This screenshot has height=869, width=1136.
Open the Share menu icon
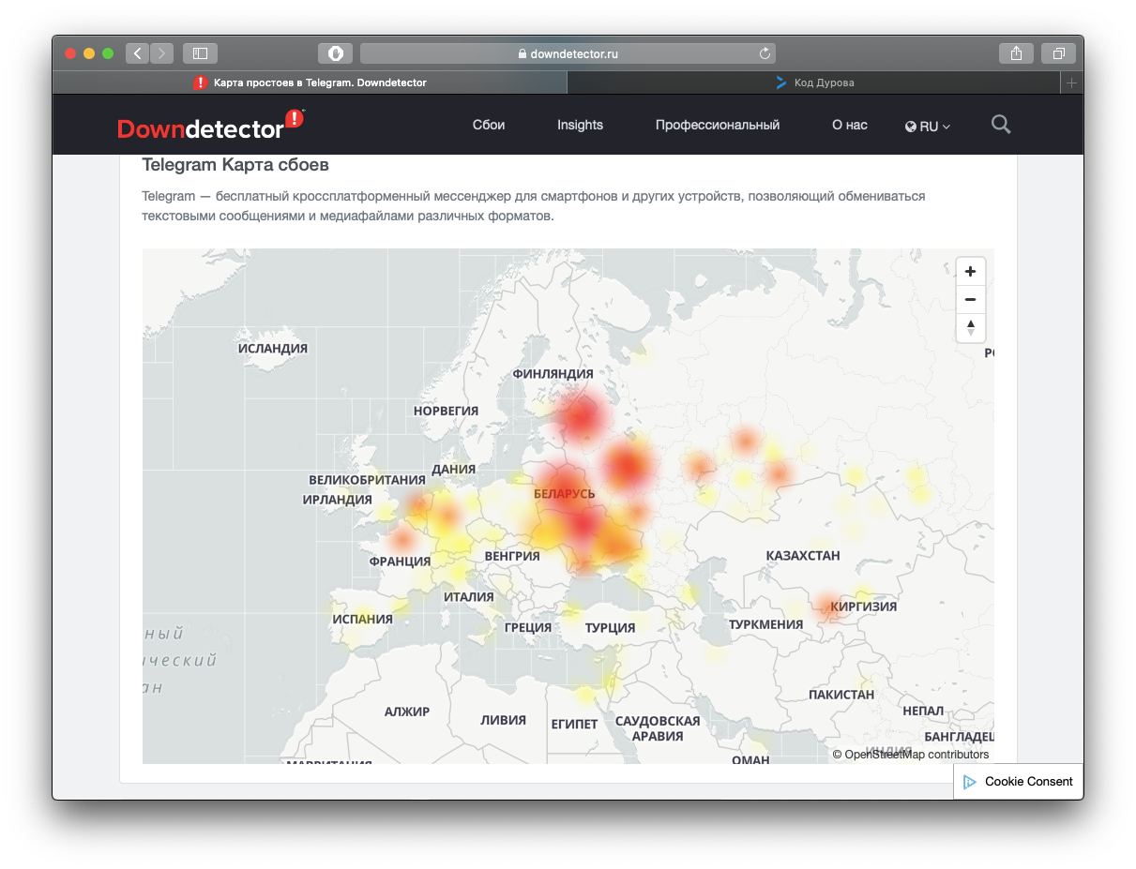coord(1016,53)
